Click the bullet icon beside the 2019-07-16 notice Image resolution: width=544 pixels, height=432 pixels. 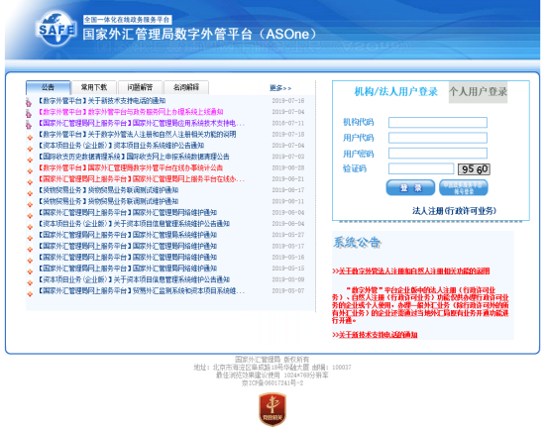click(x=29, y=102)
